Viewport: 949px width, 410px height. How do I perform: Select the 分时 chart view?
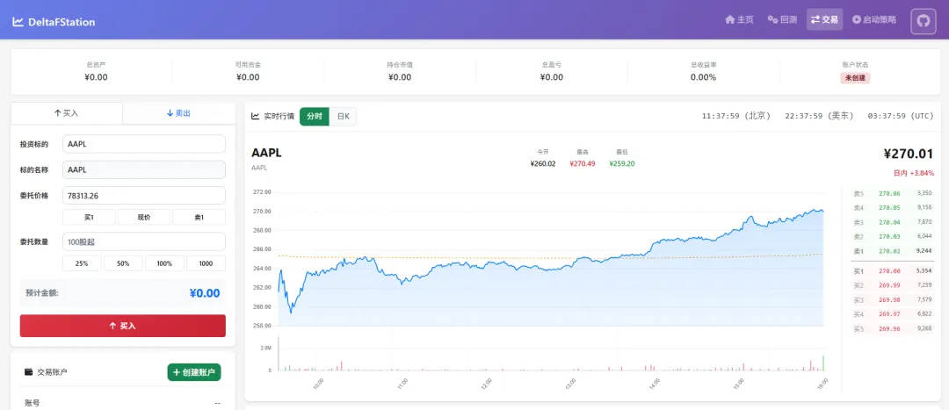point(314,116)
